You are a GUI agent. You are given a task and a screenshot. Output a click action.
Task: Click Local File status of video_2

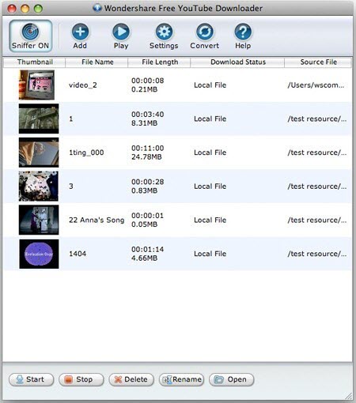click(210, 85)
